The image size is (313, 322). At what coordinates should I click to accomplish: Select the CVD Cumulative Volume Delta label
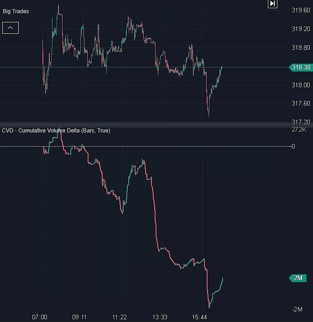click(56, 131)
